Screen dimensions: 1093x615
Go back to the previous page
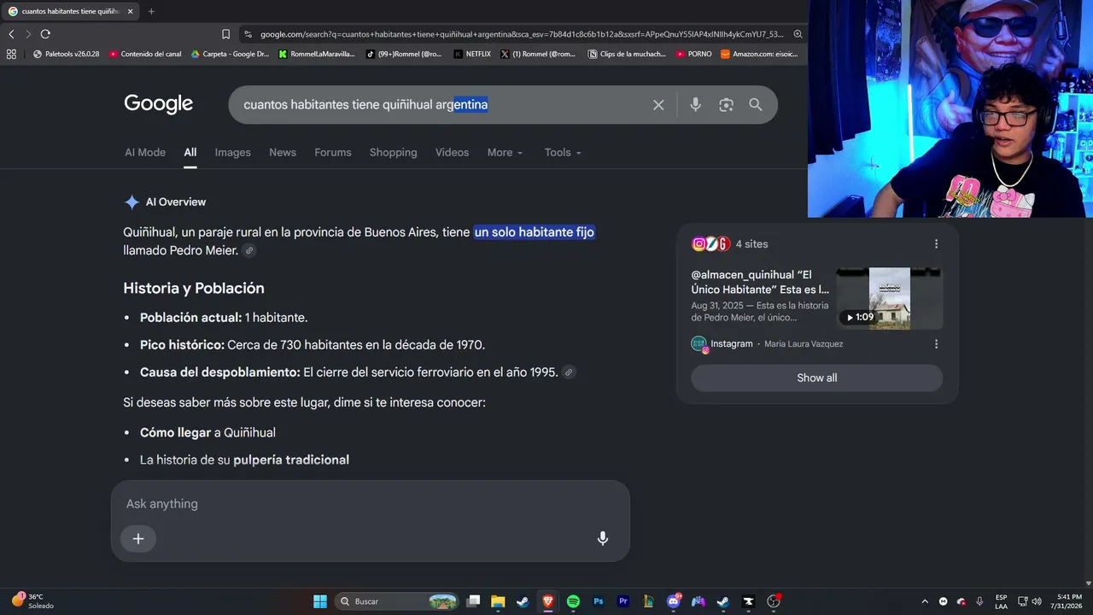click(x=11, y=34)
